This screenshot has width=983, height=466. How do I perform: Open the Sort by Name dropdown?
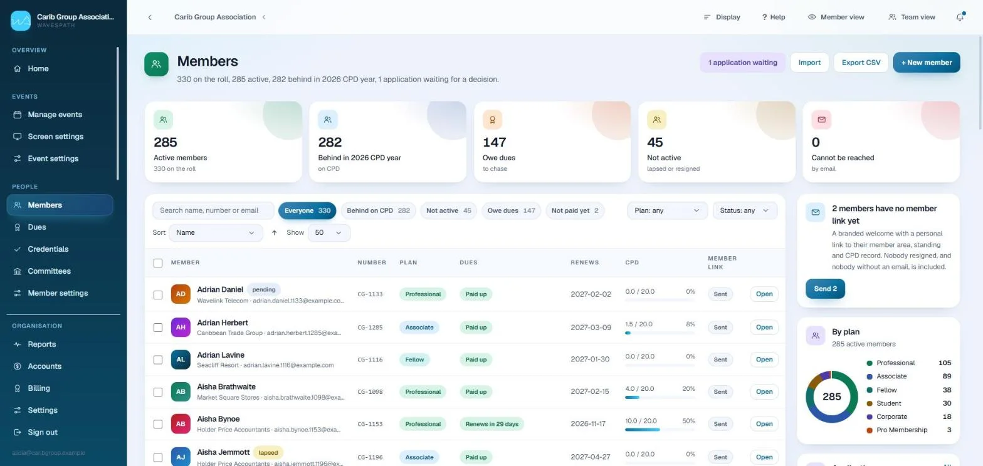point(216,232)
